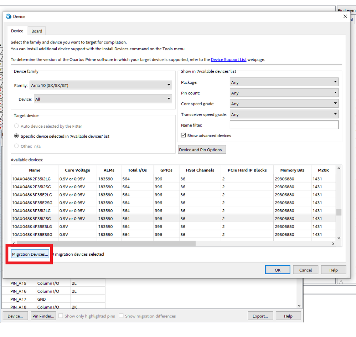Select Specific device in Available devices list option
Screen dimensions: 356x337
pos(16,136)
